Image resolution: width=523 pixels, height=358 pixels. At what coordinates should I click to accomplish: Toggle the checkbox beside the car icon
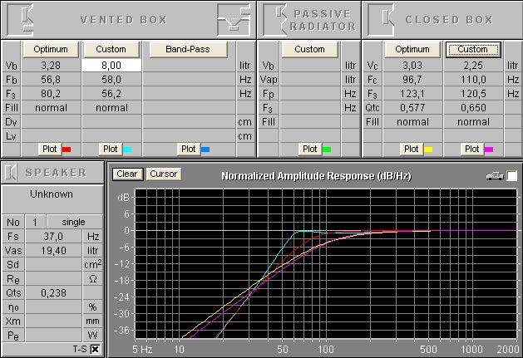[512, 175]
